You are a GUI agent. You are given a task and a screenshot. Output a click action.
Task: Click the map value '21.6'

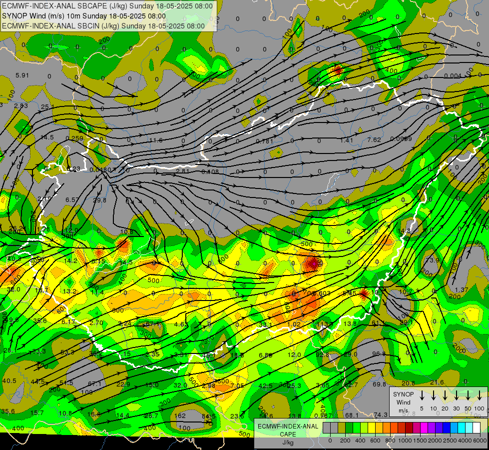[x=437, y=382]
